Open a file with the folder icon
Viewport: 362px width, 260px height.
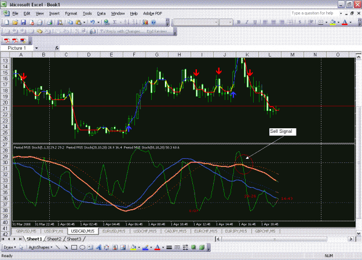(15, 23)
